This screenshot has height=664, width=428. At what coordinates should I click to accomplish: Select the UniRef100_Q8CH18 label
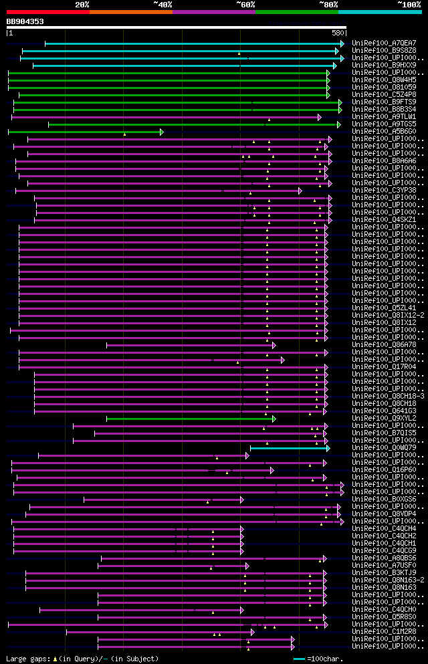click(x=384, y=404)
